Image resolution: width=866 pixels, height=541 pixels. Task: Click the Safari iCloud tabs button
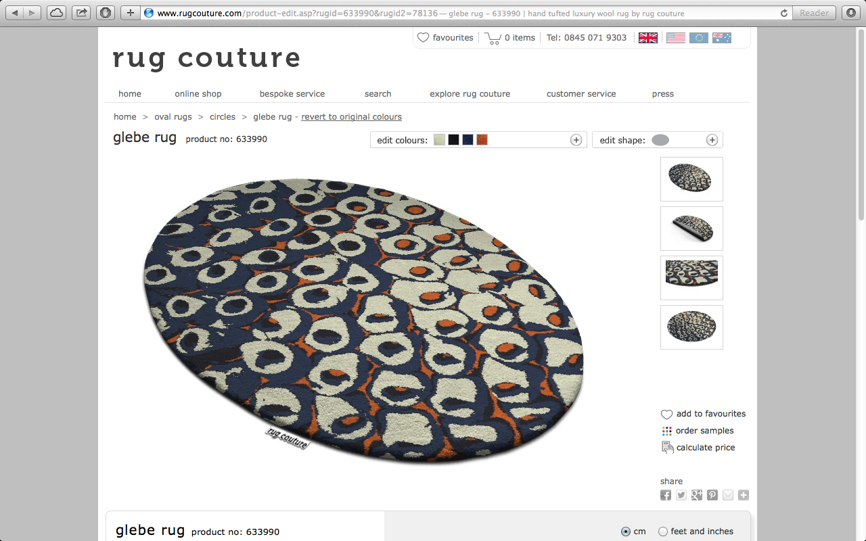pos(56,13)
